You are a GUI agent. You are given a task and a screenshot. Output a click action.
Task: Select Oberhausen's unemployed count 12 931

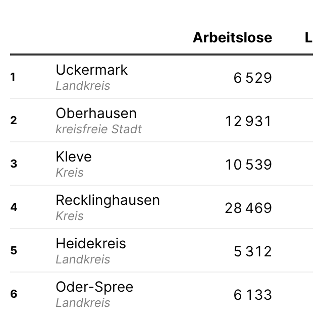click(248, 121)
